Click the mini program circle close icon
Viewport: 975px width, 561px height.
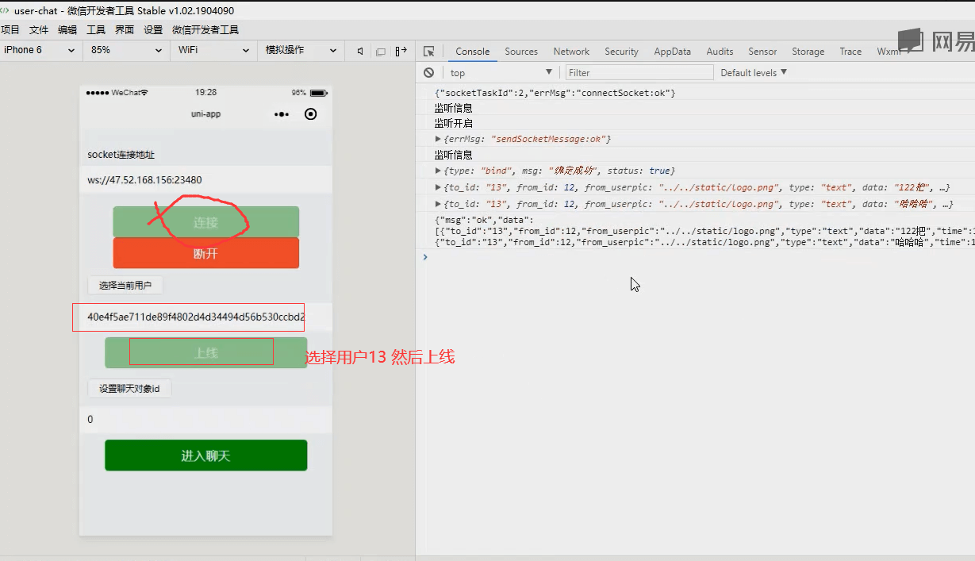click(x=311, y=114)
